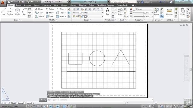Activate the Mirror command
193x108 pixels.
[50, 13]
